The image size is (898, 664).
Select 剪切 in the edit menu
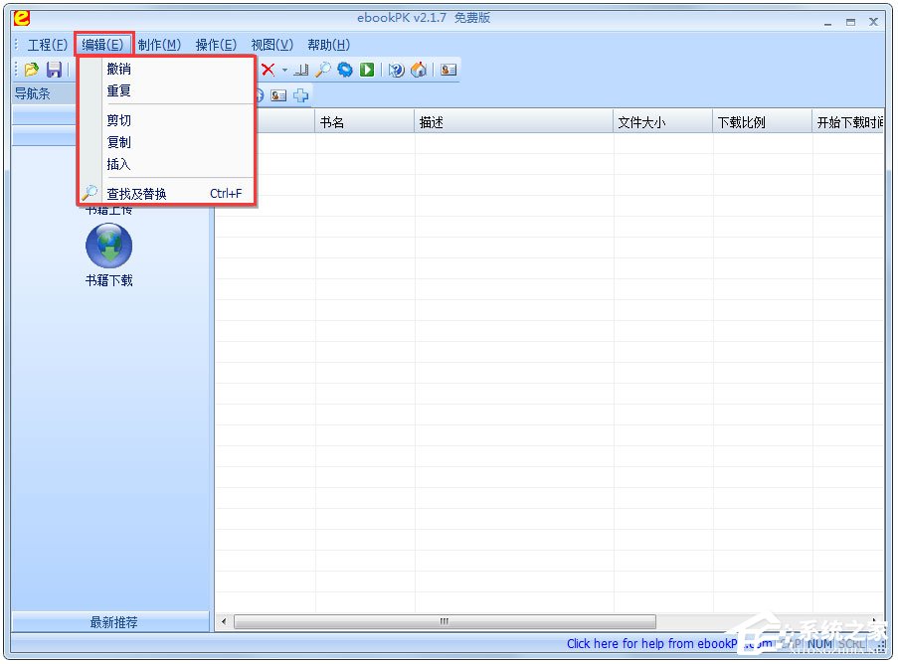click(166, 120)
